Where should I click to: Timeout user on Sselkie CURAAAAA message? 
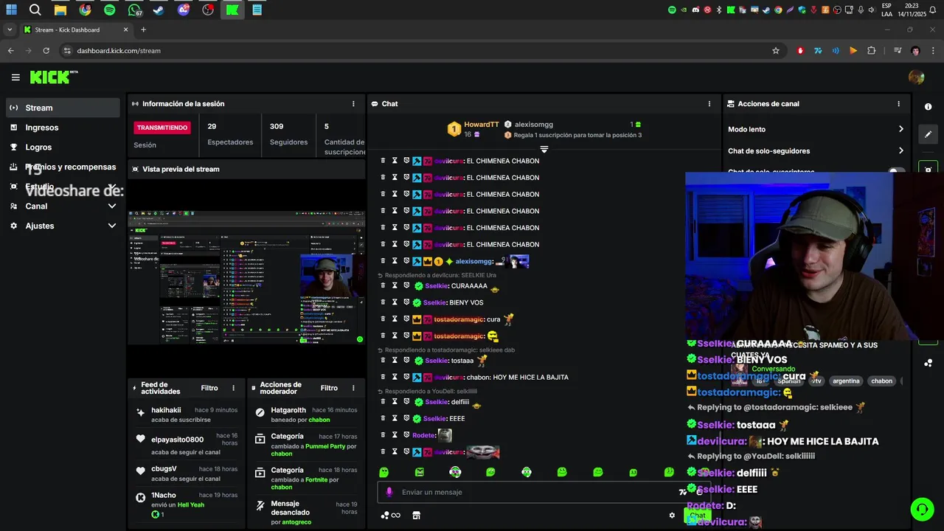click(x=395, y=285)
